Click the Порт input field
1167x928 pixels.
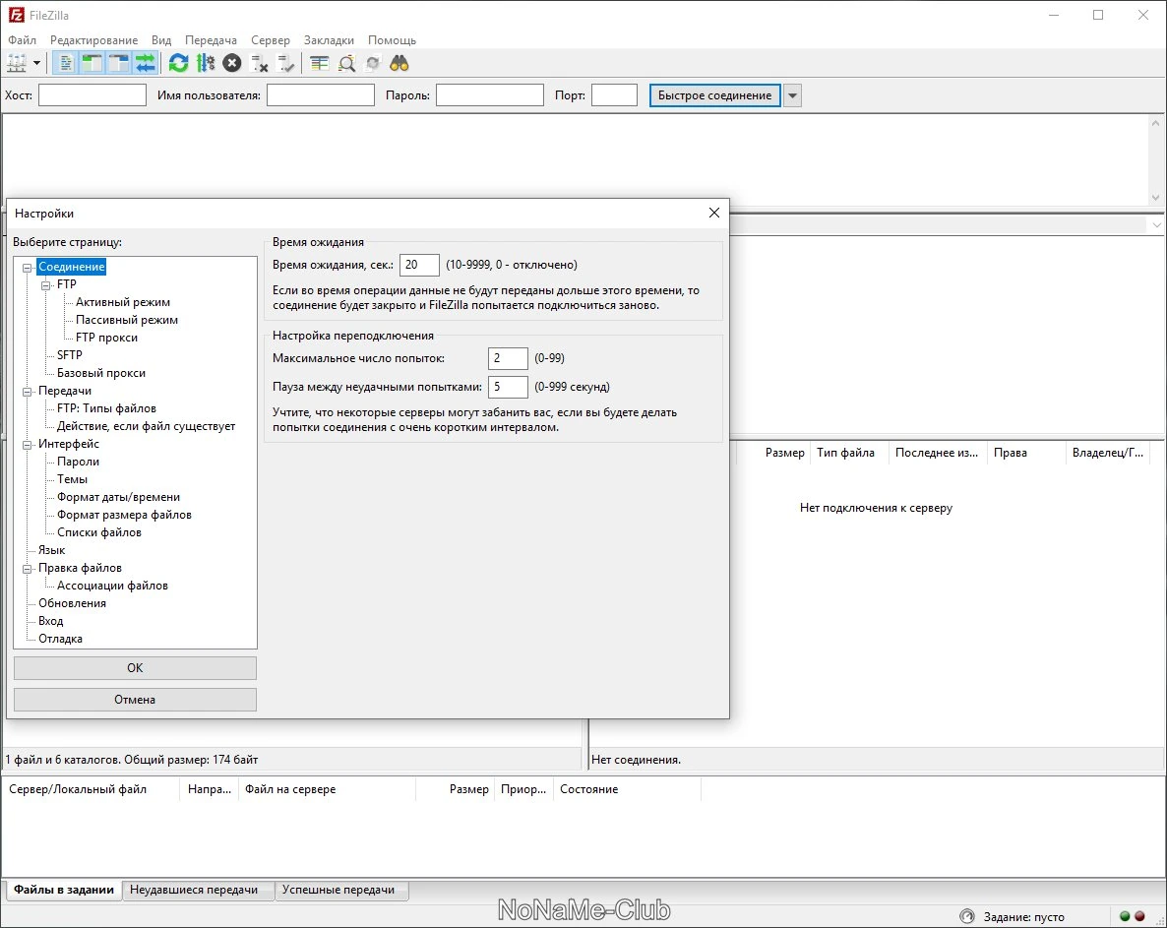pos(615,95)
